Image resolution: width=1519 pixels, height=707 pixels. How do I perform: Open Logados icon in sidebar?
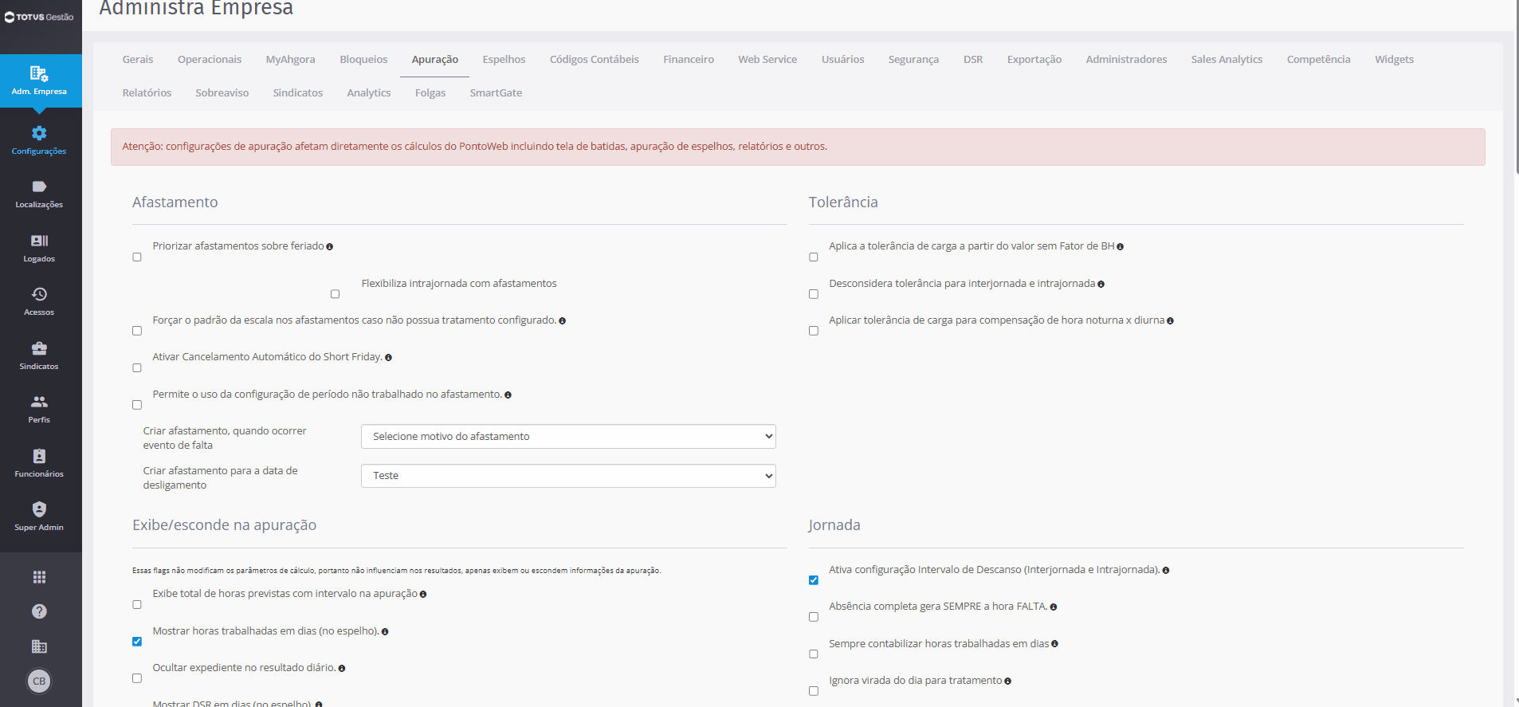(x=39, y=241)
